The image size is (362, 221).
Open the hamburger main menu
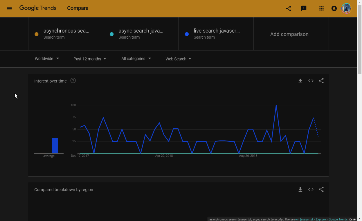coord(9,8)
